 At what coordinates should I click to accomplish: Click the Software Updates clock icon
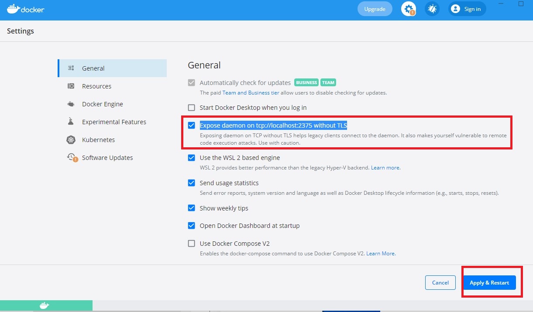[x=72, y=157]
